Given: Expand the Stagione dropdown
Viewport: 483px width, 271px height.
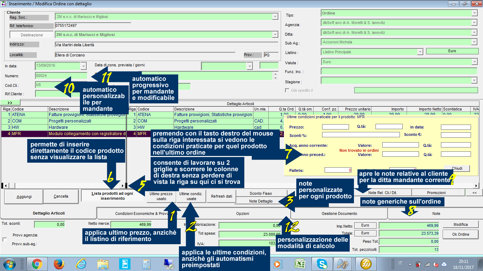Looking at the screenshot, I should click(475, 80).
